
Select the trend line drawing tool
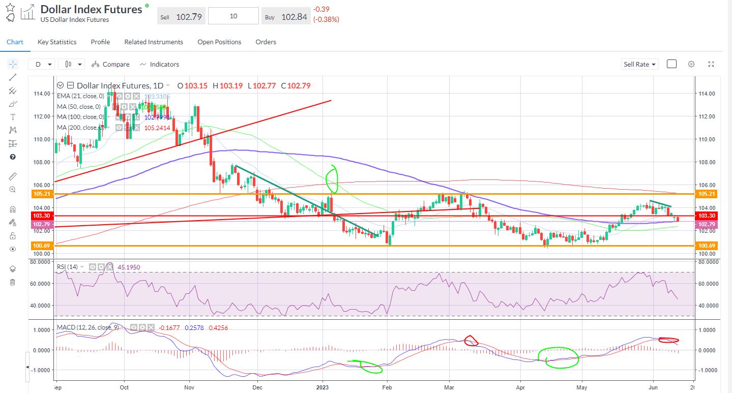tap(13, 78)
